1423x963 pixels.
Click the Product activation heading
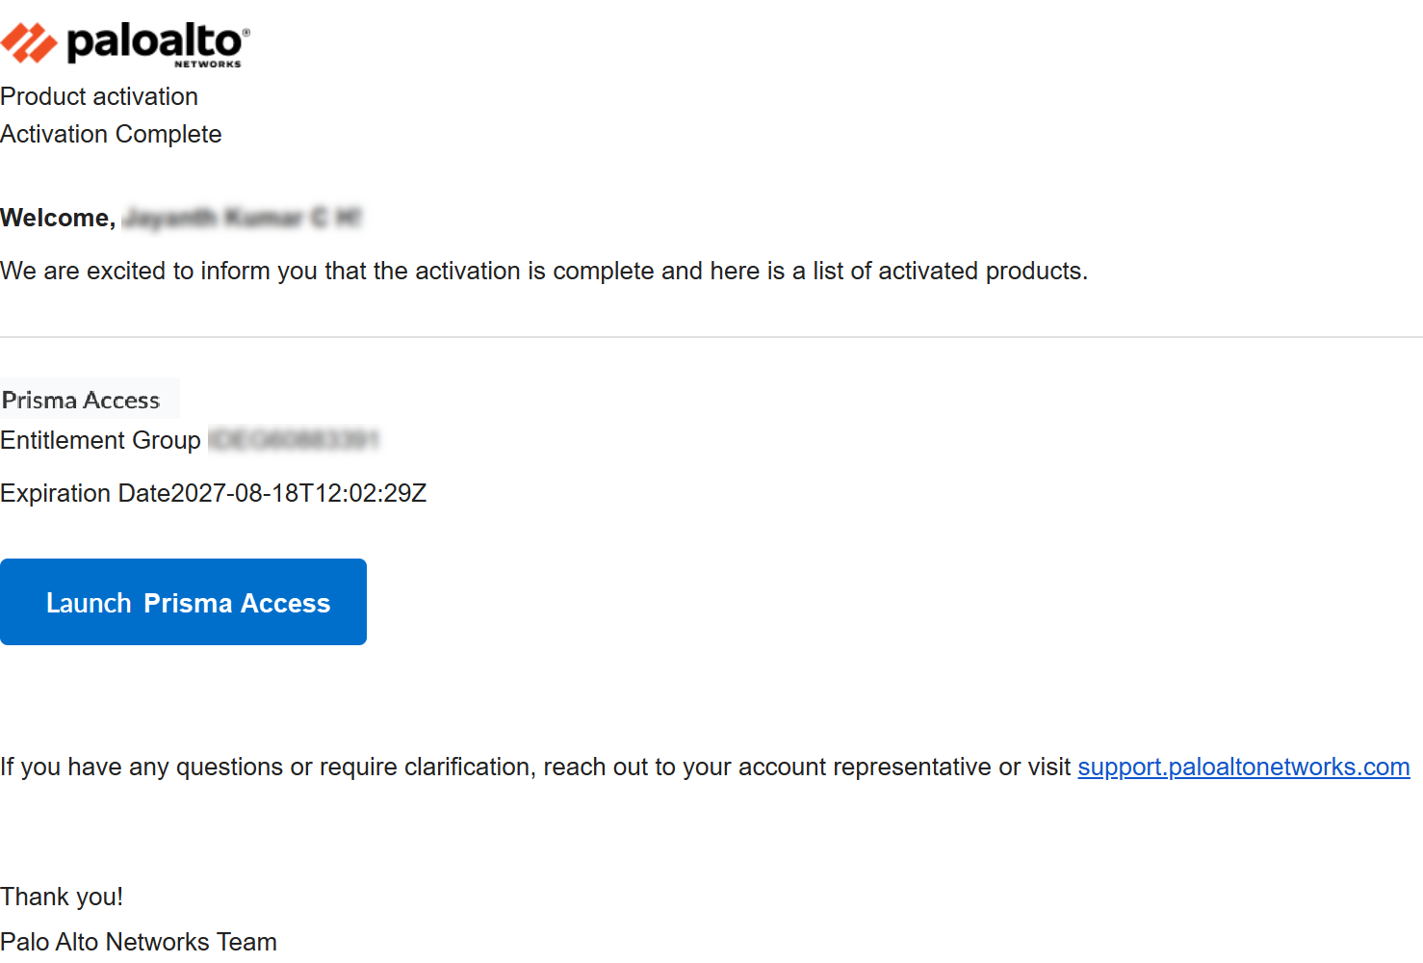(x=99, y=96)
